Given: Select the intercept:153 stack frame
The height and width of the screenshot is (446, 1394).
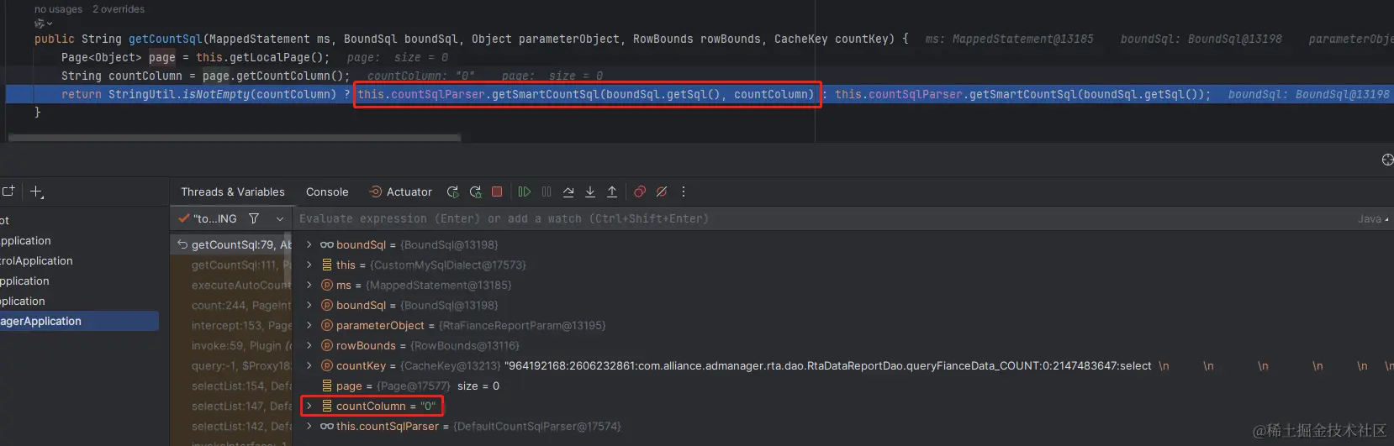Looking at the screenshot, I should coord(232,325).
